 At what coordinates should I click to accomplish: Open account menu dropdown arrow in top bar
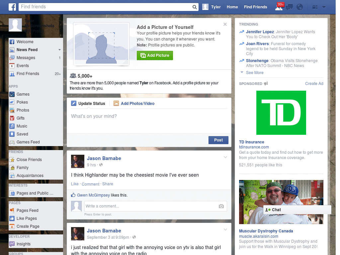tap(324, 7)
